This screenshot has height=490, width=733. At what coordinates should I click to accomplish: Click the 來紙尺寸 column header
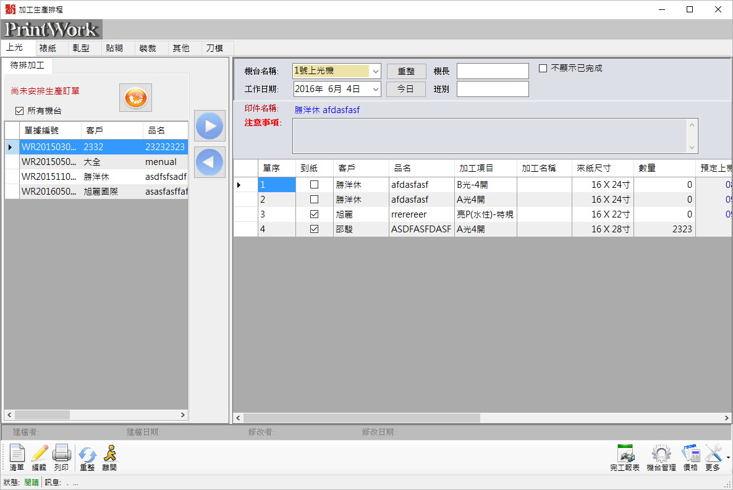[x=603, y=168]
